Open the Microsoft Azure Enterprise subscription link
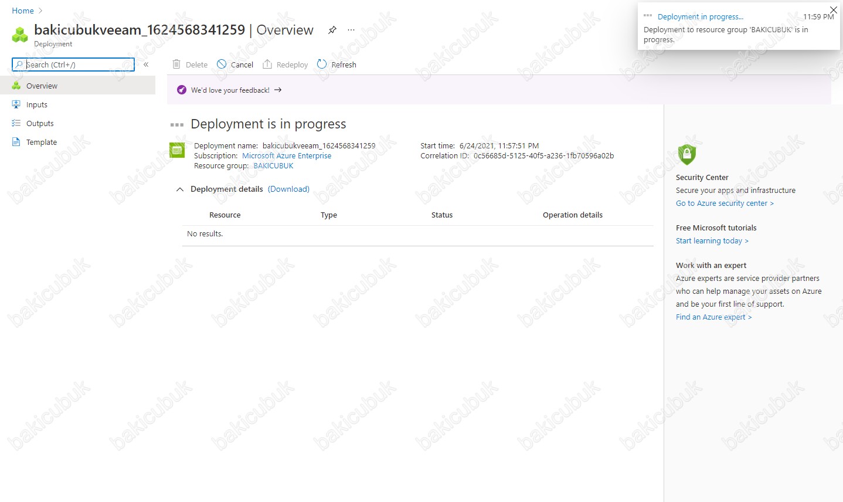843x502 pixels. click(x=287, y=156)
